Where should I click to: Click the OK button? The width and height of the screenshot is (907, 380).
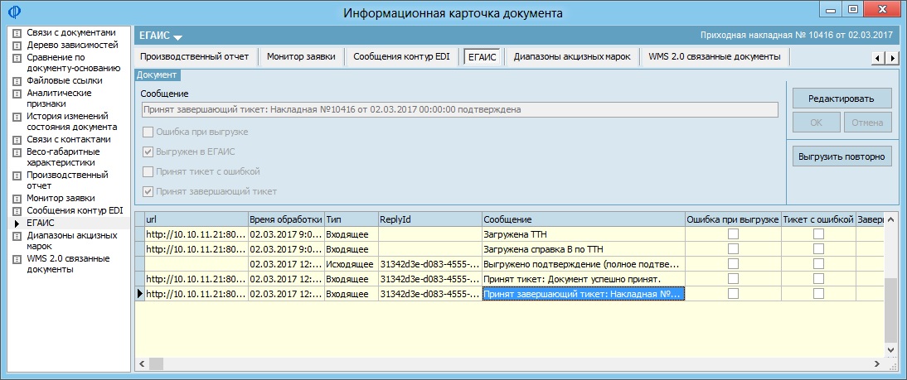pos(816,123)
